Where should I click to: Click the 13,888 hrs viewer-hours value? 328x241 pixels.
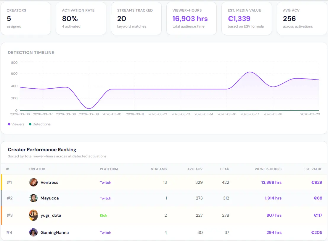(x=271, y=182)
